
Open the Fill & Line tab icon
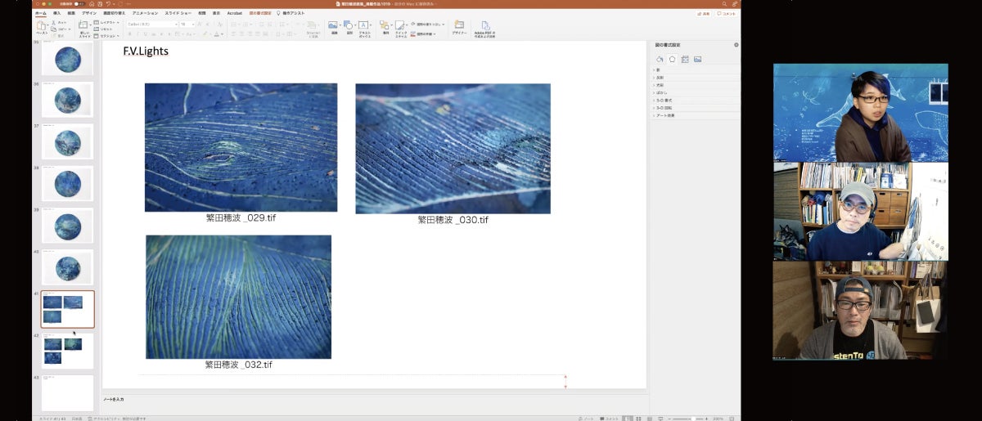click(660, 60)
